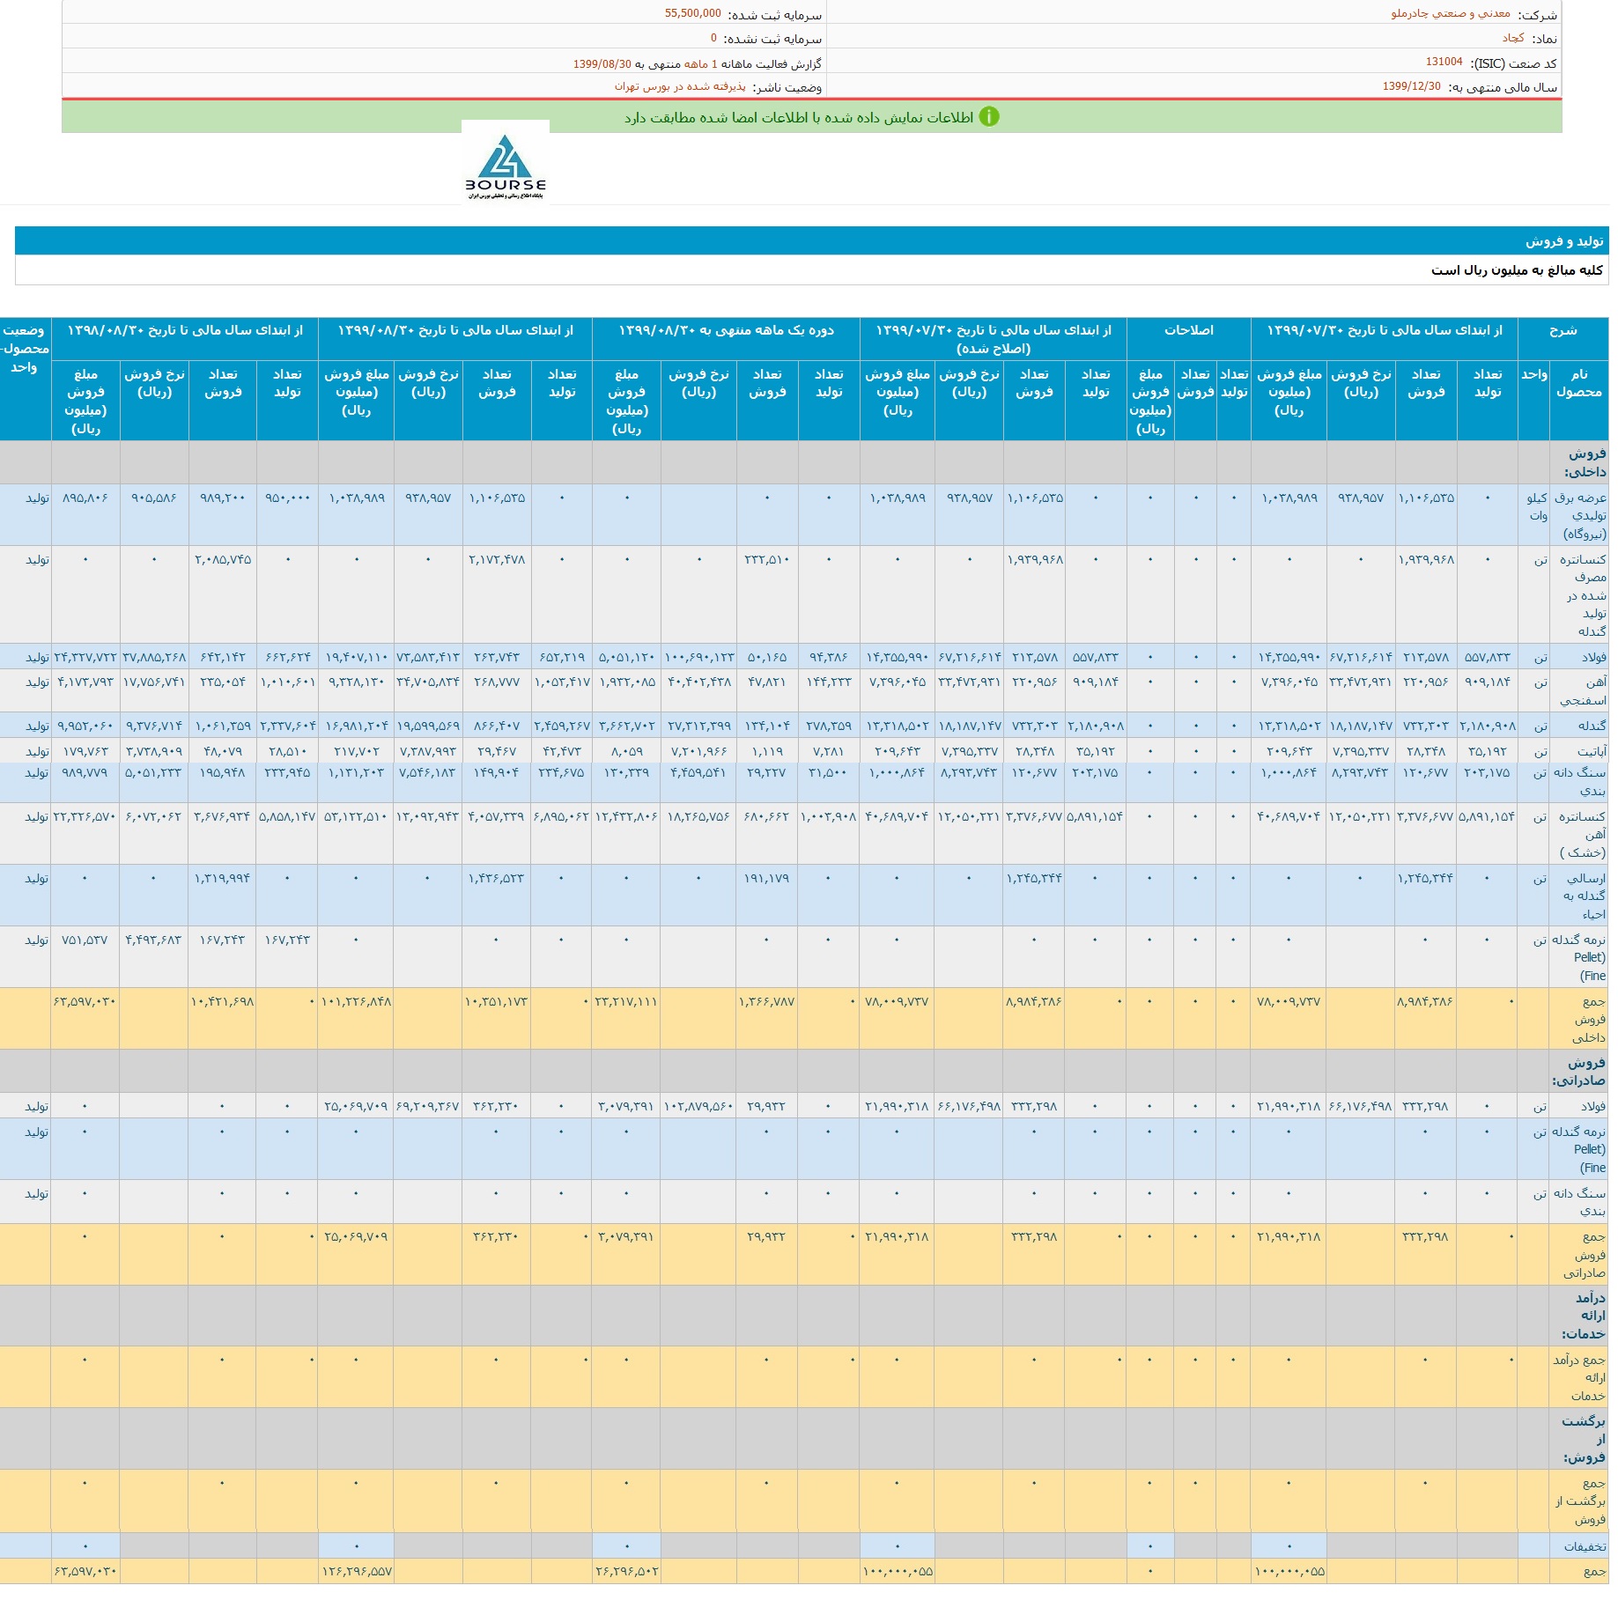Click the cell with value ۷۳,۵۸۳,۴۱۳
This screenshot has width=1618, height=1615.
click(x=428, y=657)
